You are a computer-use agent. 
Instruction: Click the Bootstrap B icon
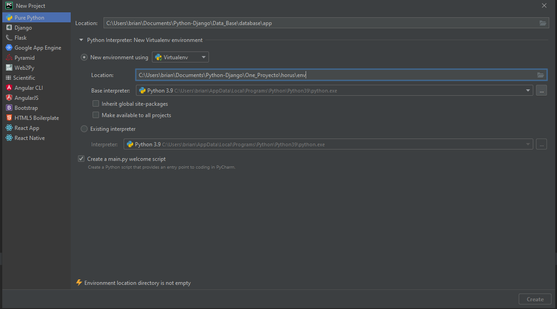click(9, 108)
